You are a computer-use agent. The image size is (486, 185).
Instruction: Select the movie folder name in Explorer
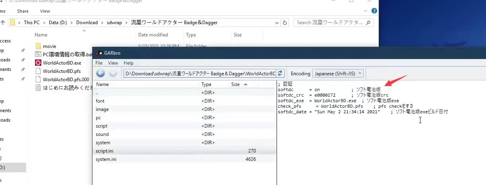49,46
